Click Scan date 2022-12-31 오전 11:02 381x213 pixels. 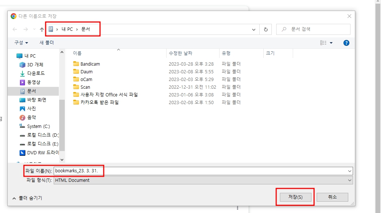point(192,87)
